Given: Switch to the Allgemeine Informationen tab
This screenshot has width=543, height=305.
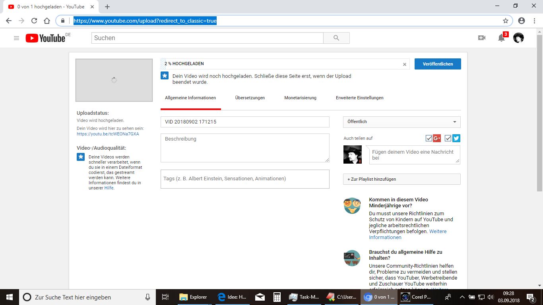Looking at the screenshot, I should click(190, 98).
